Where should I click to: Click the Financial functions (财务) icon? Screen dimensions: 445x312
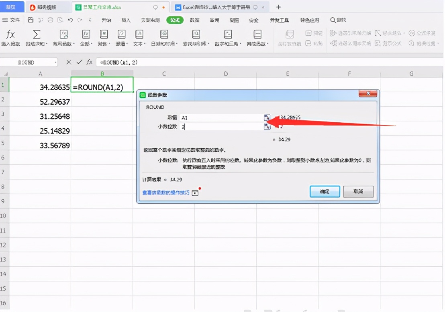(x=104, y=34)
